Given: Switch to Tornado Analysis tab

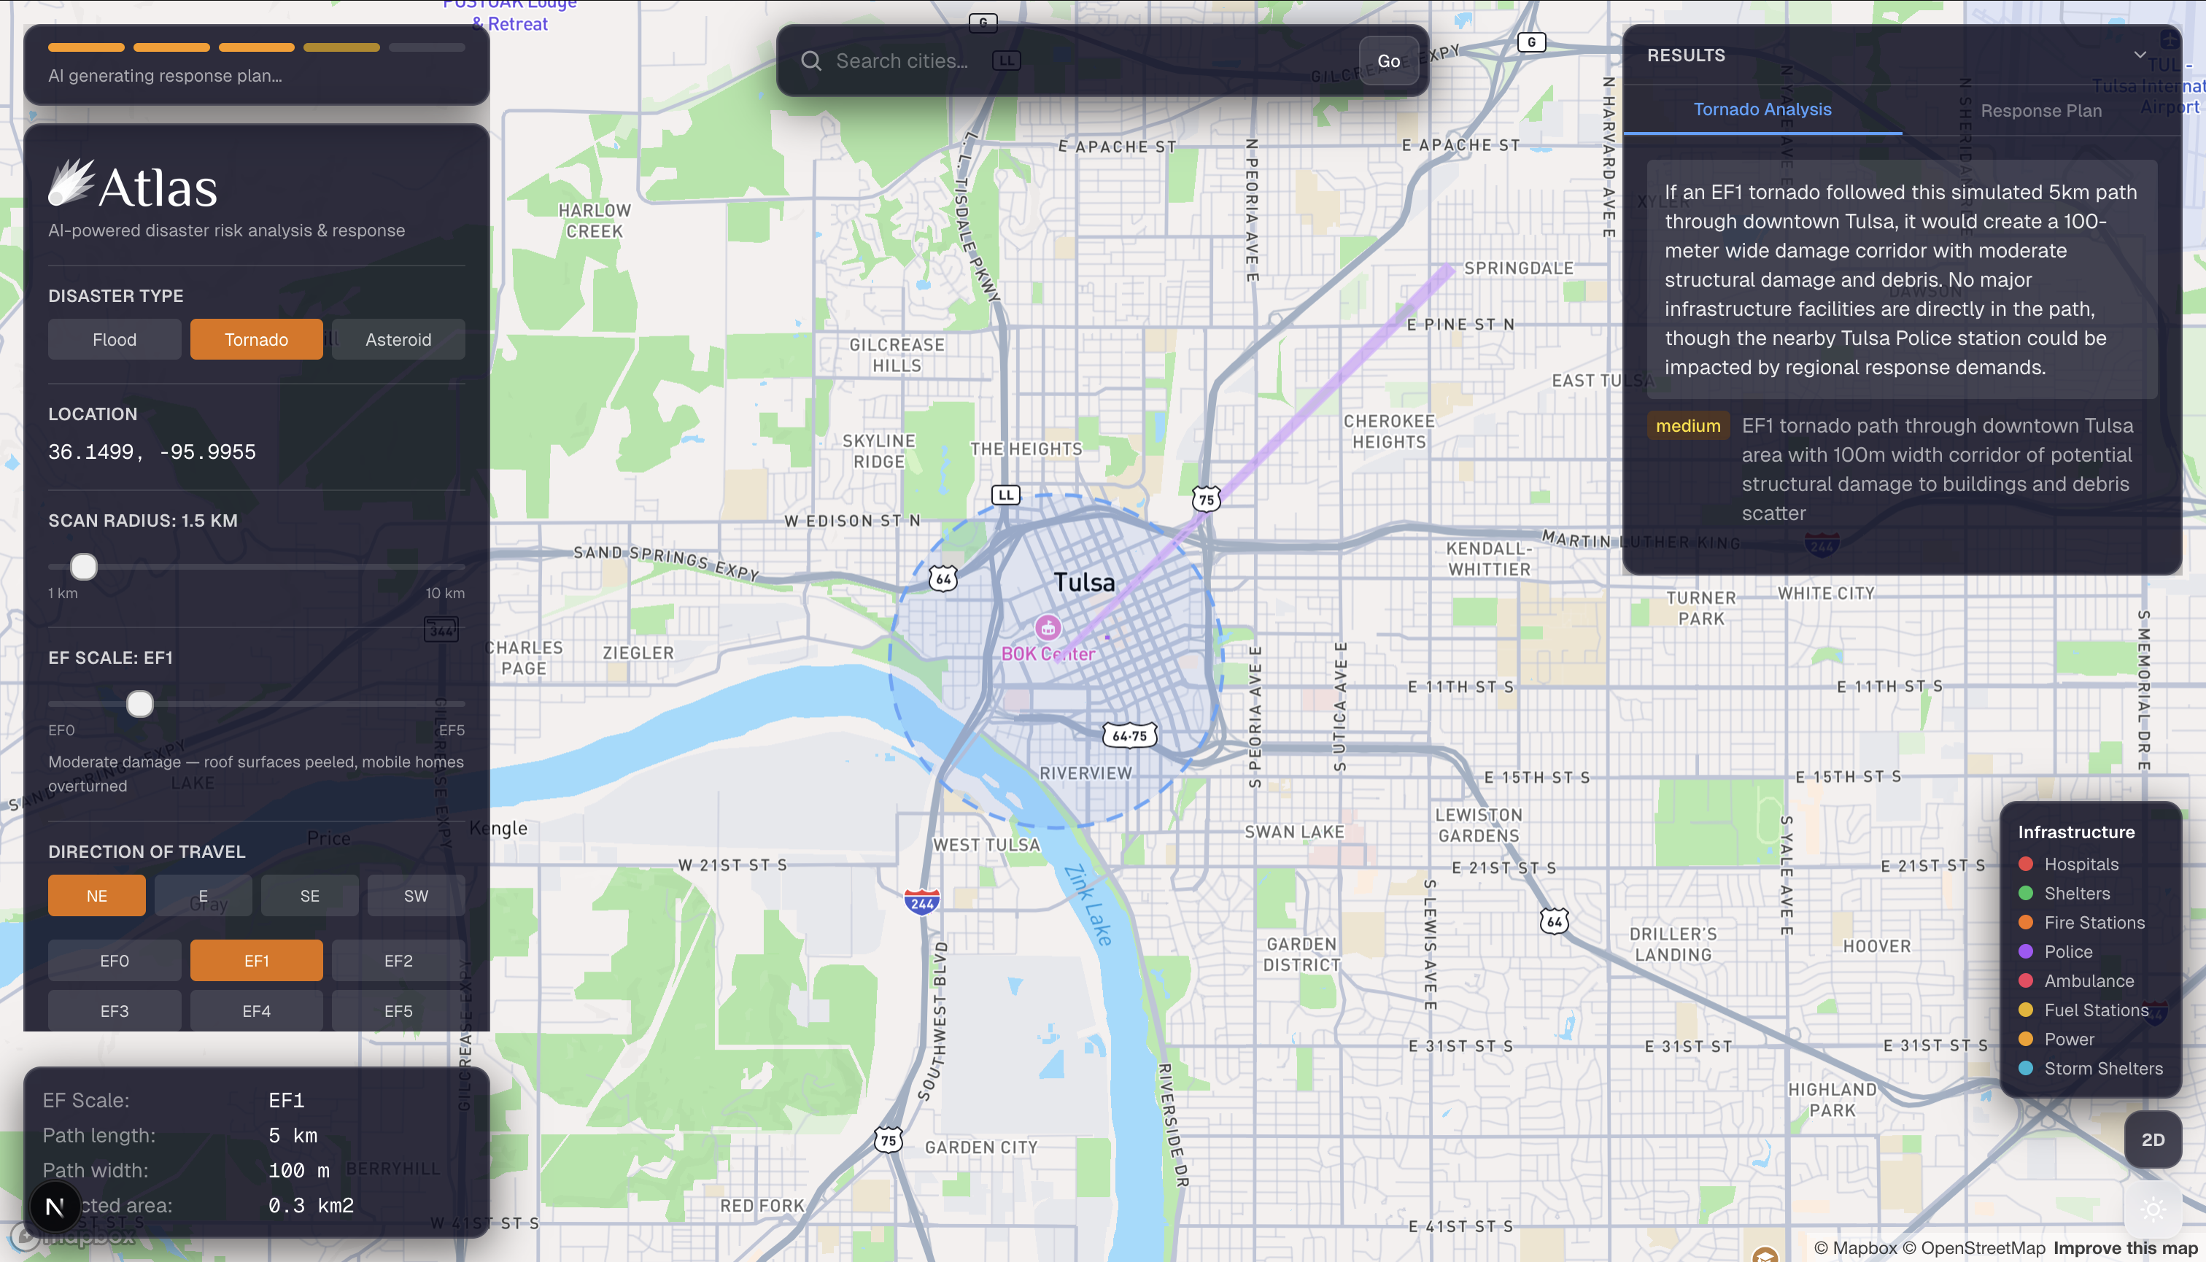Looking at the screenshot, I should click(x=1762, y=109).
